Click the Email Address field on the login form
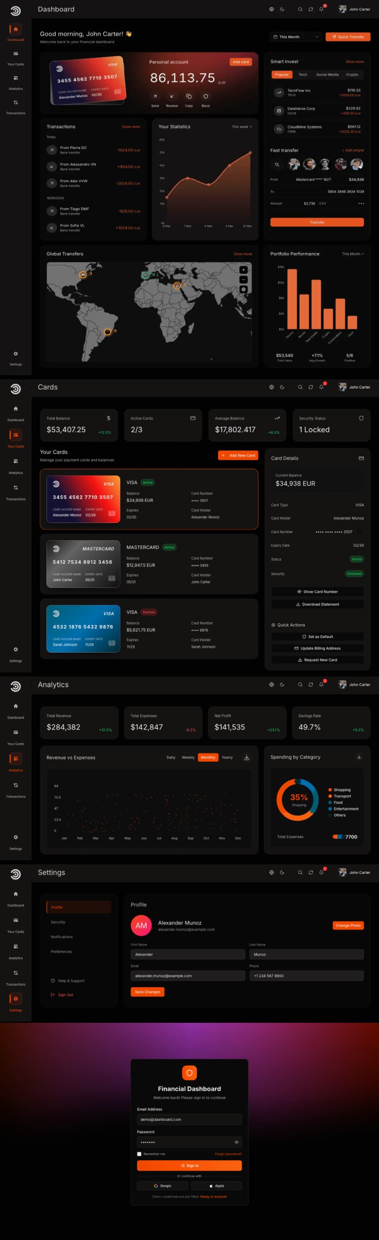The width and height of the screenshot is (379, 1240). (x=189, y=1119)
